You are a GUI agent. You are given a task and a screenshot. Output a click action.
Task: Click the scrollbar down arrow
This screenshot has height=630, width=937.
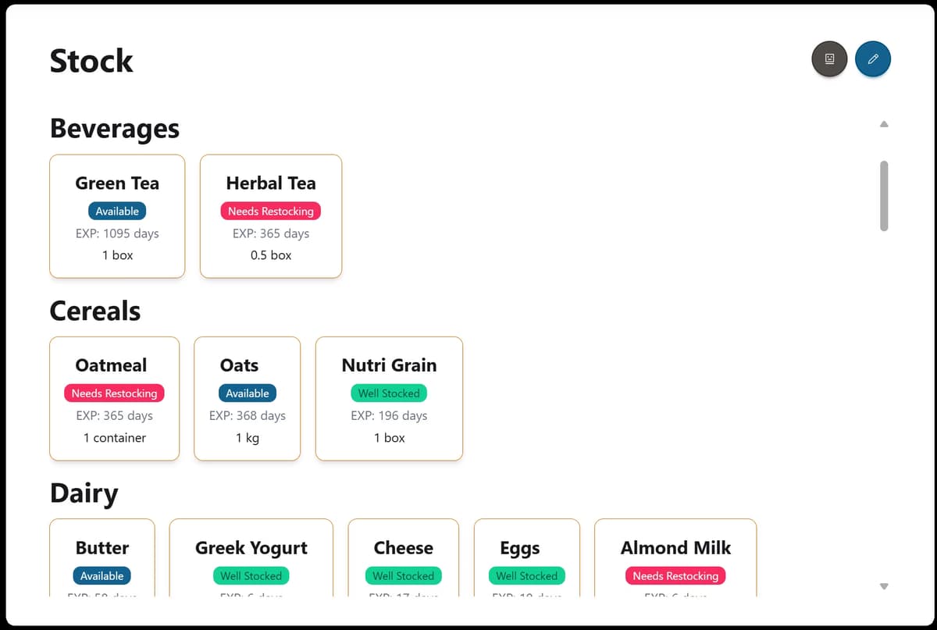884,586
